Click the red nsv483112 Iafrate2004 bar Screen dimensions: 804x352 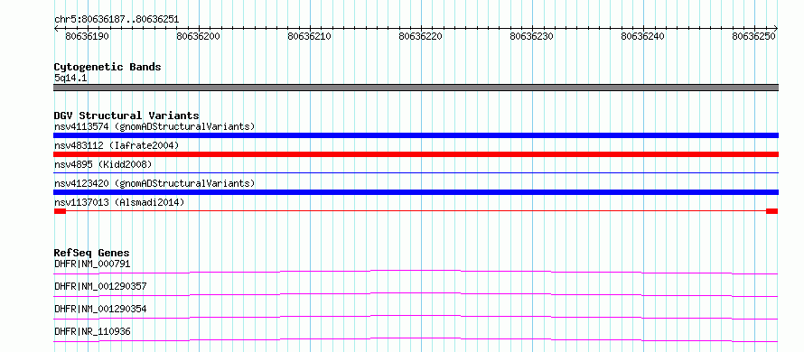point(416,154)
